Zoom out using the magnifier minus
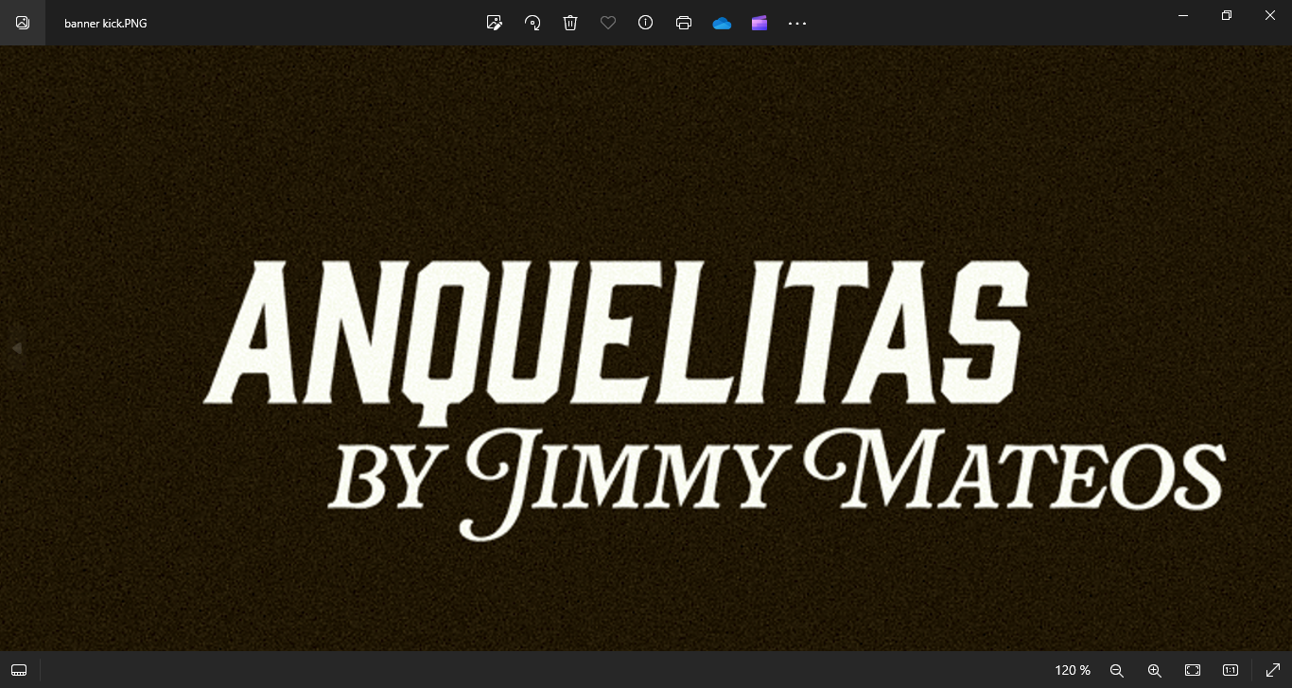This screenshot has height=688, width=1292. tap(1116, 670)
